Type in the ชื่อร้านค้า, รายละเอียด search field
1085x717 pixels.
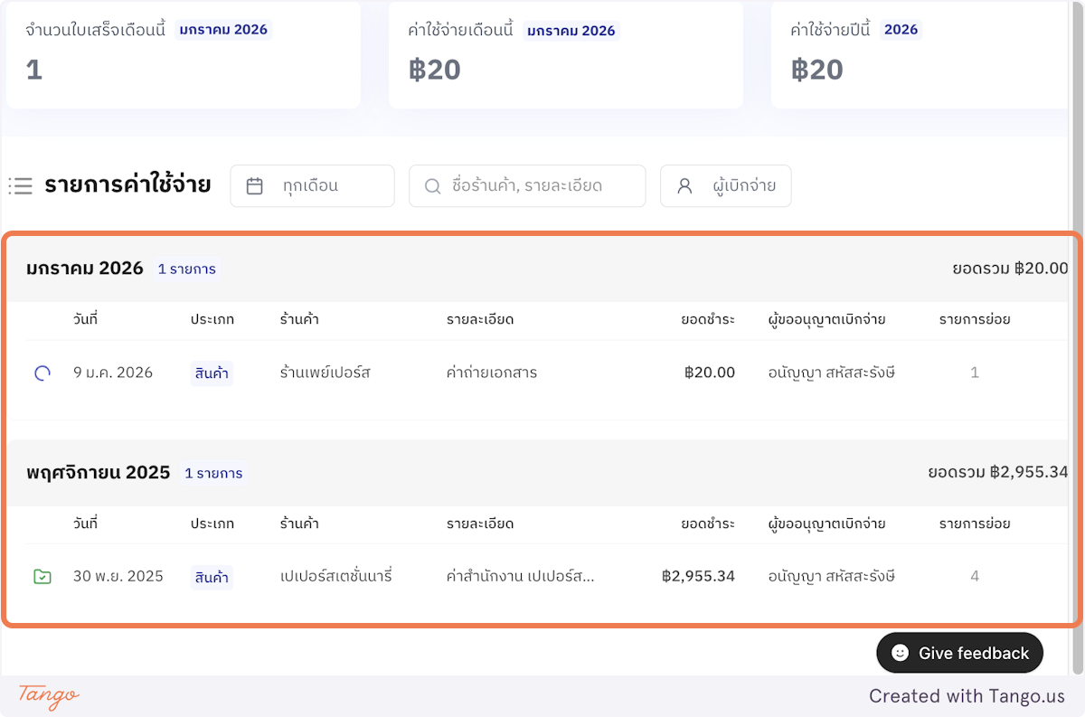point(538,186)
